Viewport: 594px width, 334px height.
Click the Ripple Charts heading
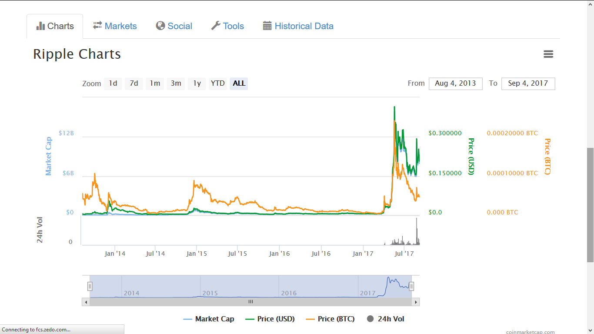(x=77, y=54)
